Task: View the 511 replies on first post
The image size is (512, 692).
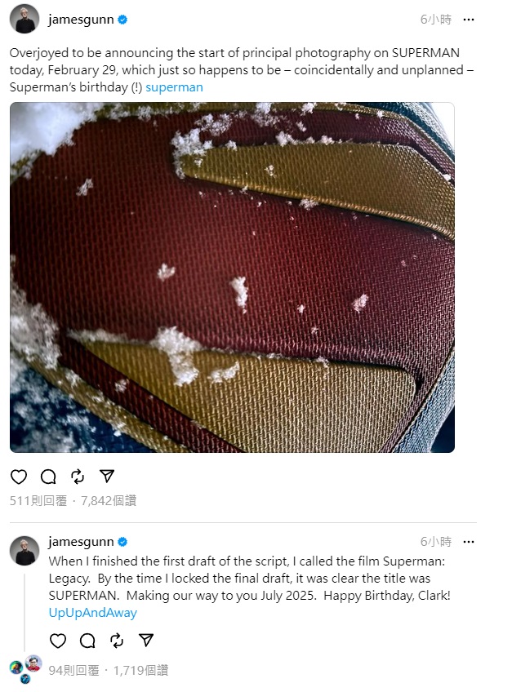Action: click(x=38, y=500)
